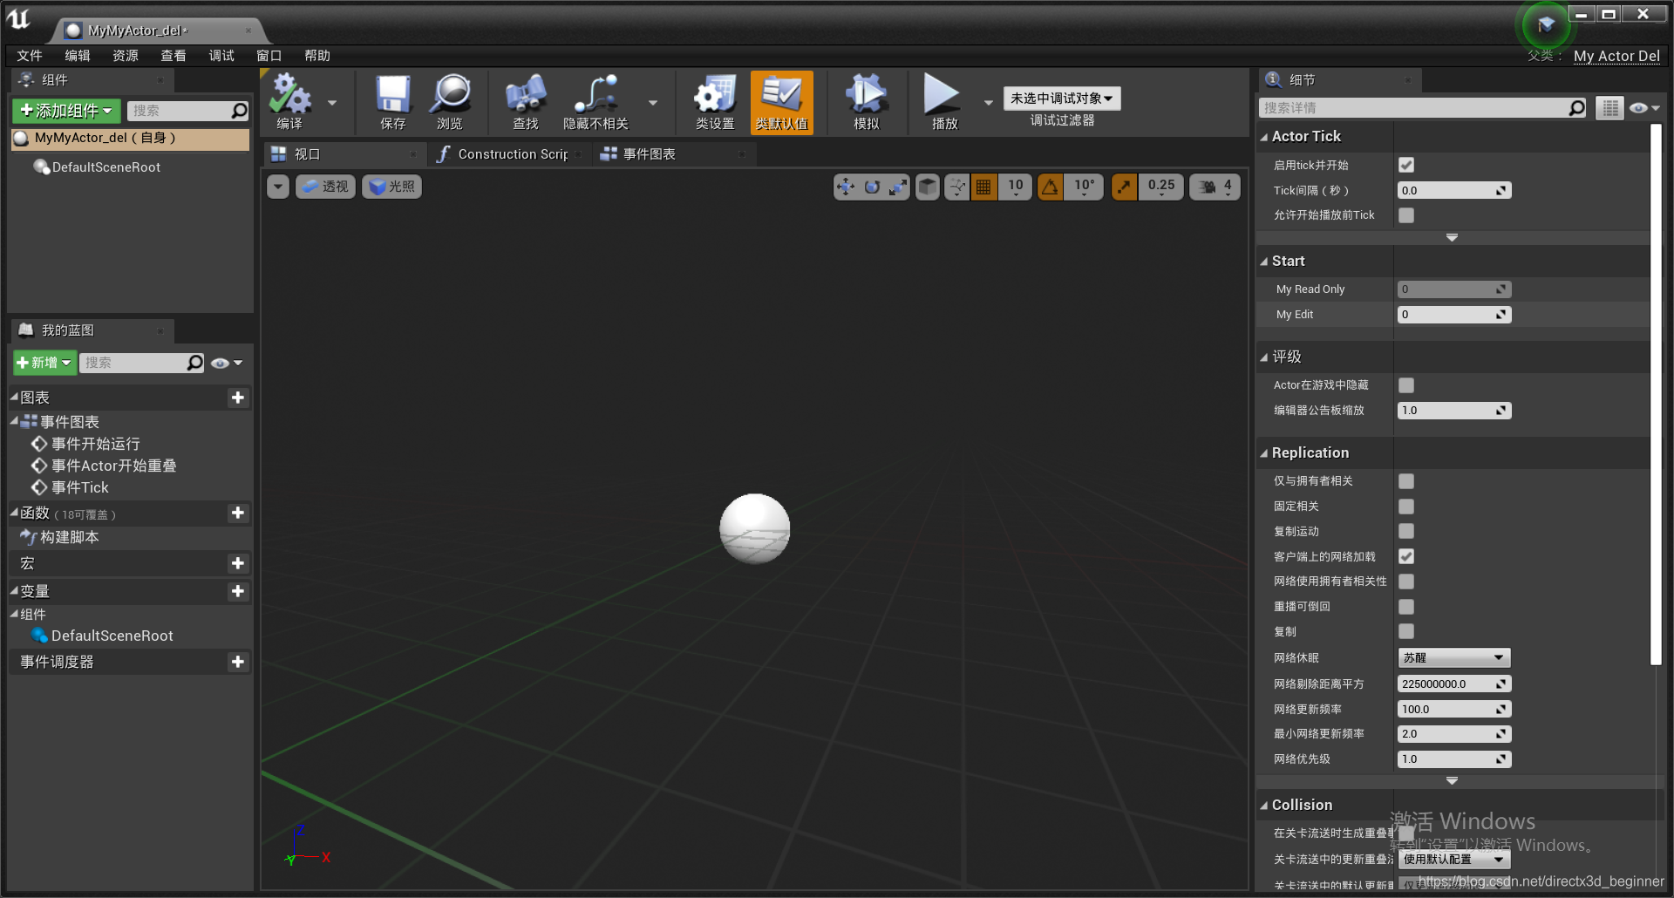Screen dimensions: 1674x898
Task: Toggle 启用tick并开始 checkbox
Action: pos(1406,165)
